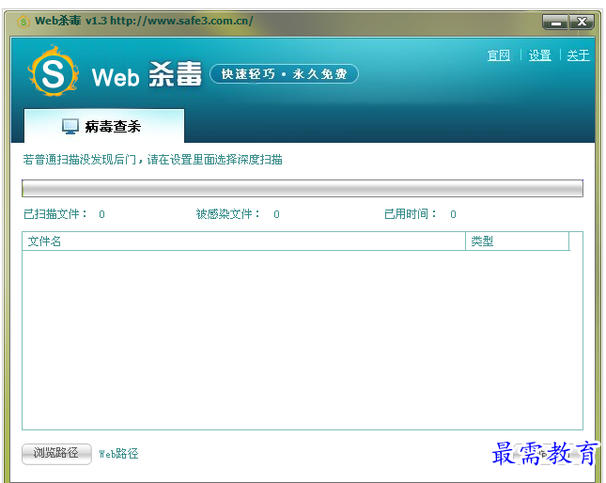606x483 pixels.
Task: Close the Web杀毒 window
Action: tap(582, 23)
